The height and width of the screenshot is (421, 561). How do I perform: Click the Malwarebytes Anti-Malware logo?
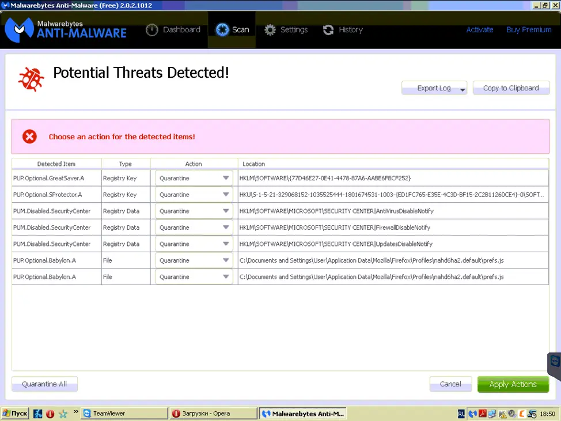click(x=66, y=29)
